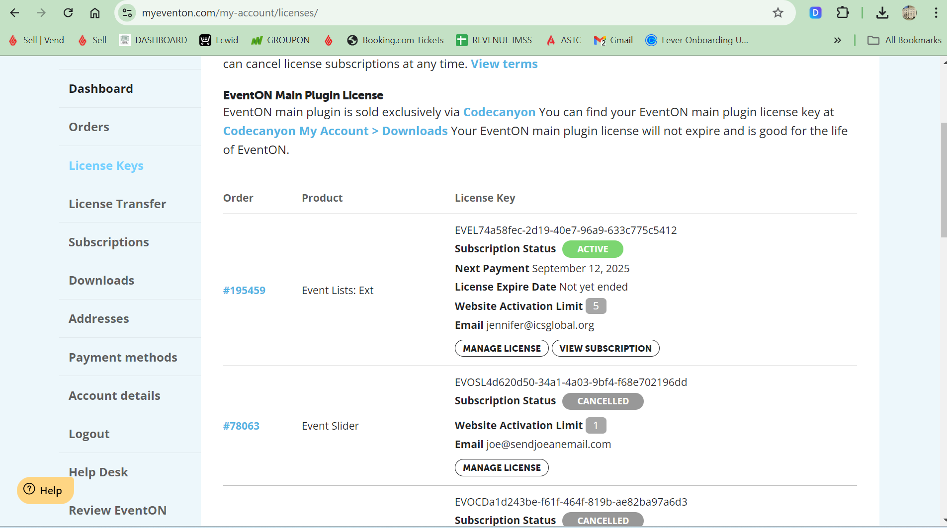Viewport: 947px width, 528px height.
Task: Click the Event Lists: Ext product name
Action: tap(338, 291)
